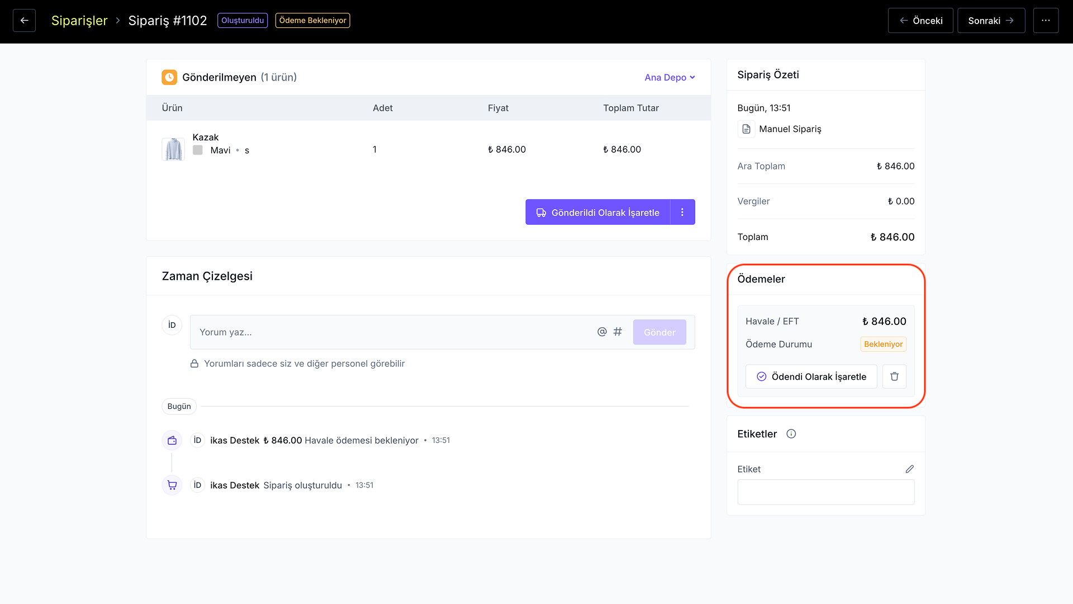Go to the Önceki order
The image size is (1073, 604).
click(x=920, y=21)
